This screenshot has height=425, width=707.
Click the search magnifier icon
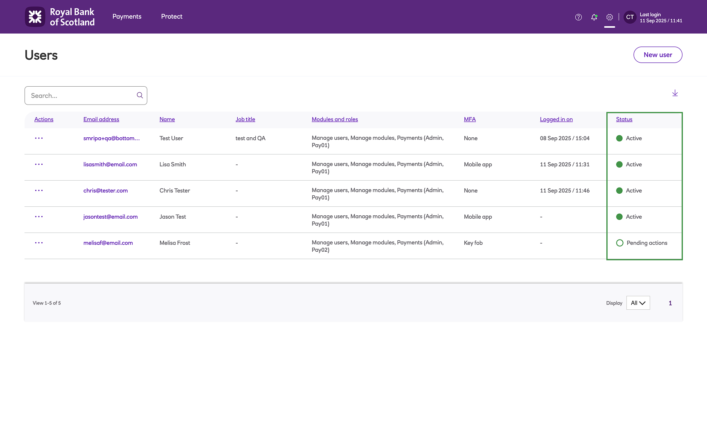(140, 95)
